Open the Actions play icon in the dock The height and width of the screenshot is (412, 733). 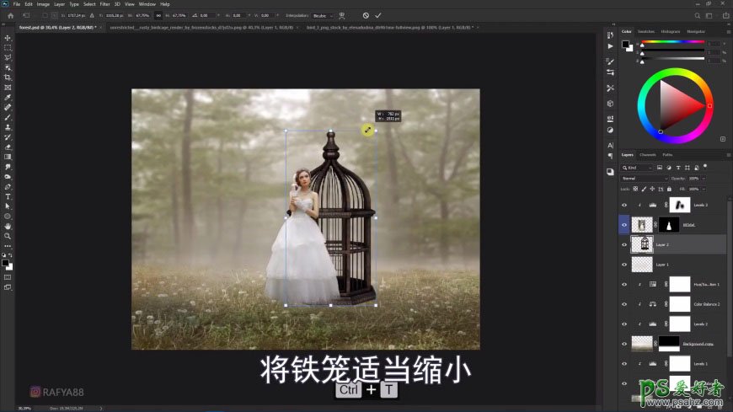pos(610,46)
